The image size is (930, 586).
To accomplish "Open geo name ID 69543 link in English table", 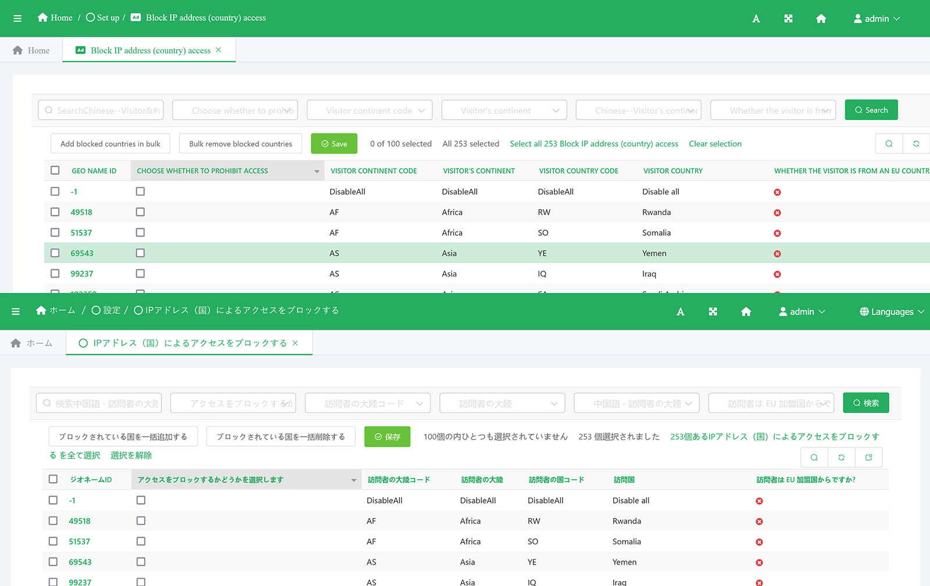I will (82, 253).
